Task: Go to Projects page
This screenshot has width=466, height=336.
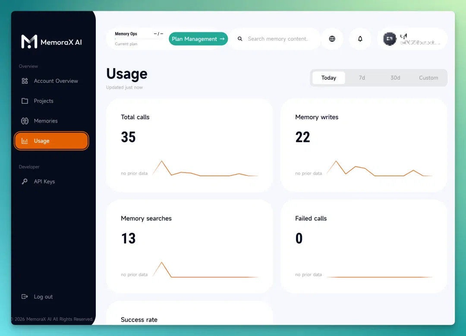Action: 51,101
